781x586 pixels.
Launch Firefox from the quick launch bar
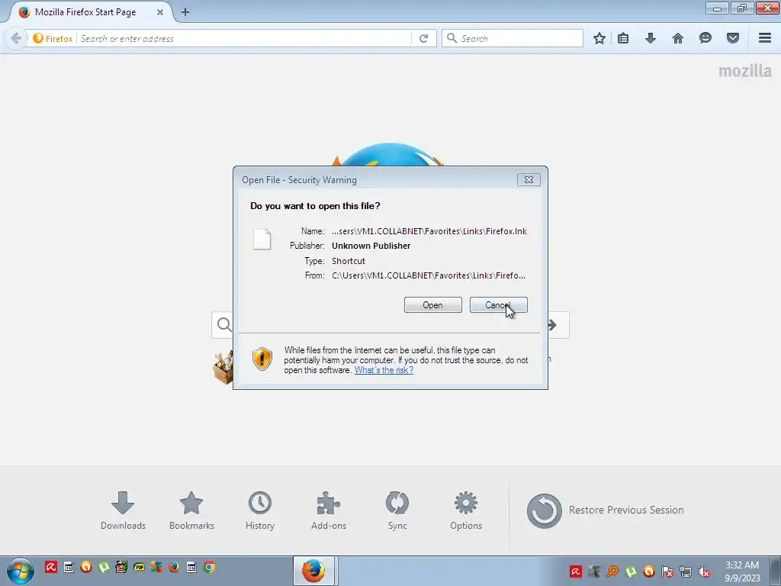174,567
